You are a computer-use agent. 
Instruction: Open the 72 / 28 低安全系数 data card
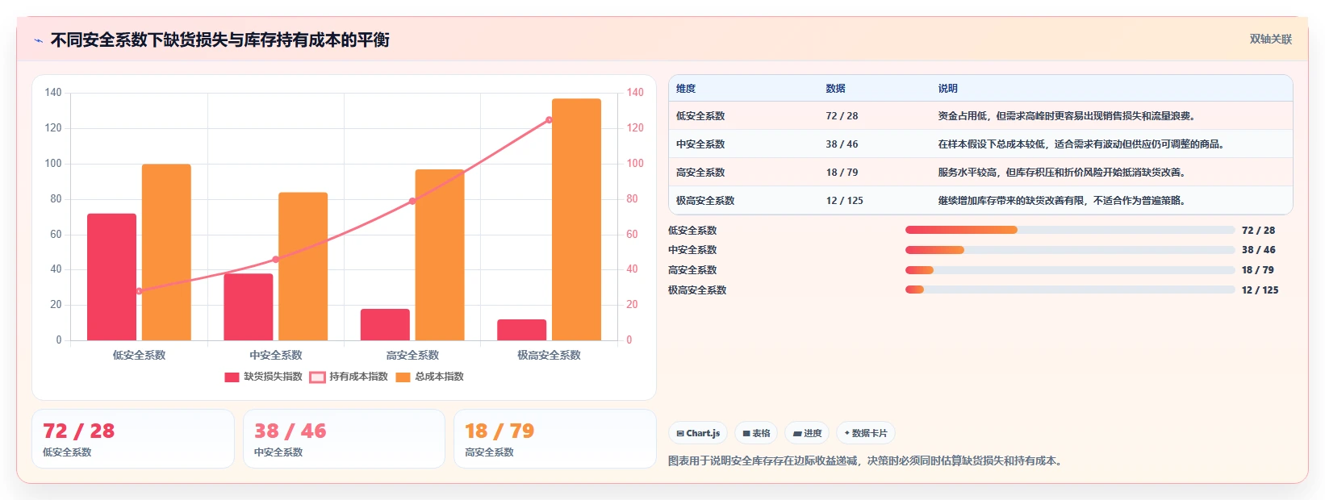point(133,439)
